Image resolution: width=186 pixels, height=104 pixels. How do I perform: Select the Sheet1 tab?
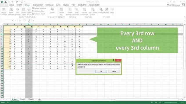(15, 99)
